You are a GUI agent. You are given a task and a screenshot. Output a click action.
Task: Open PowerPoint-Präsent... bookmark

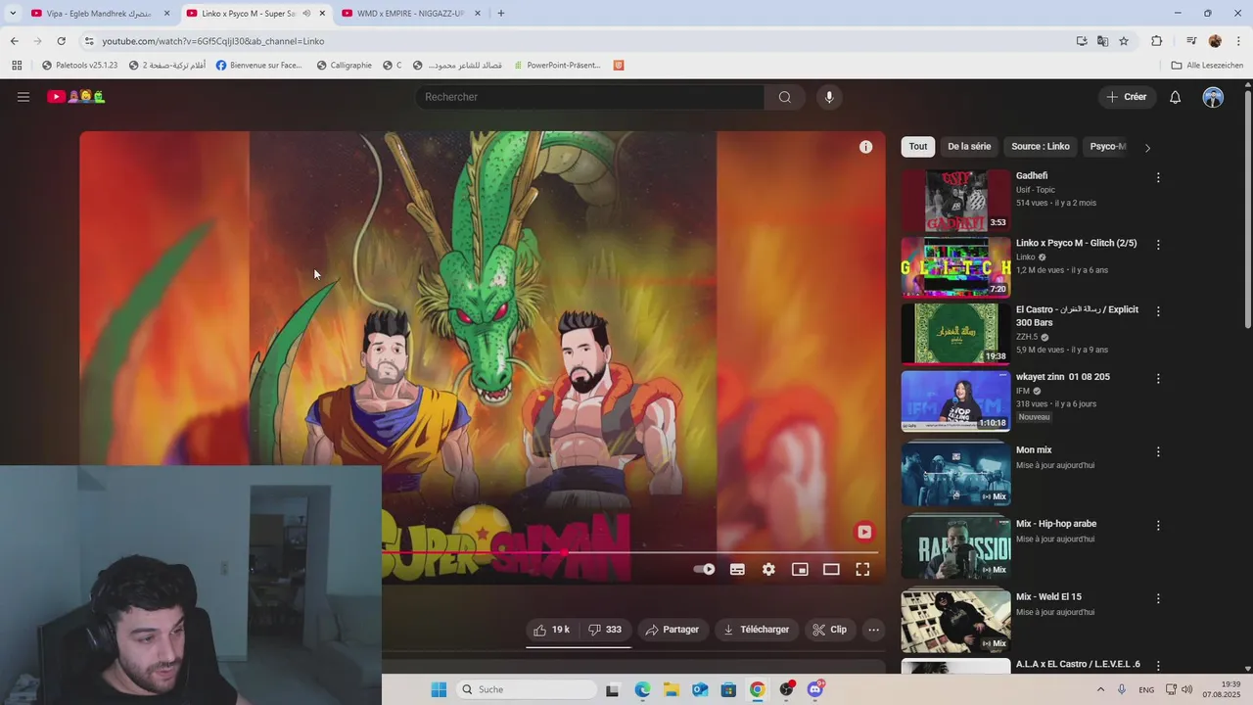[556, 65]
